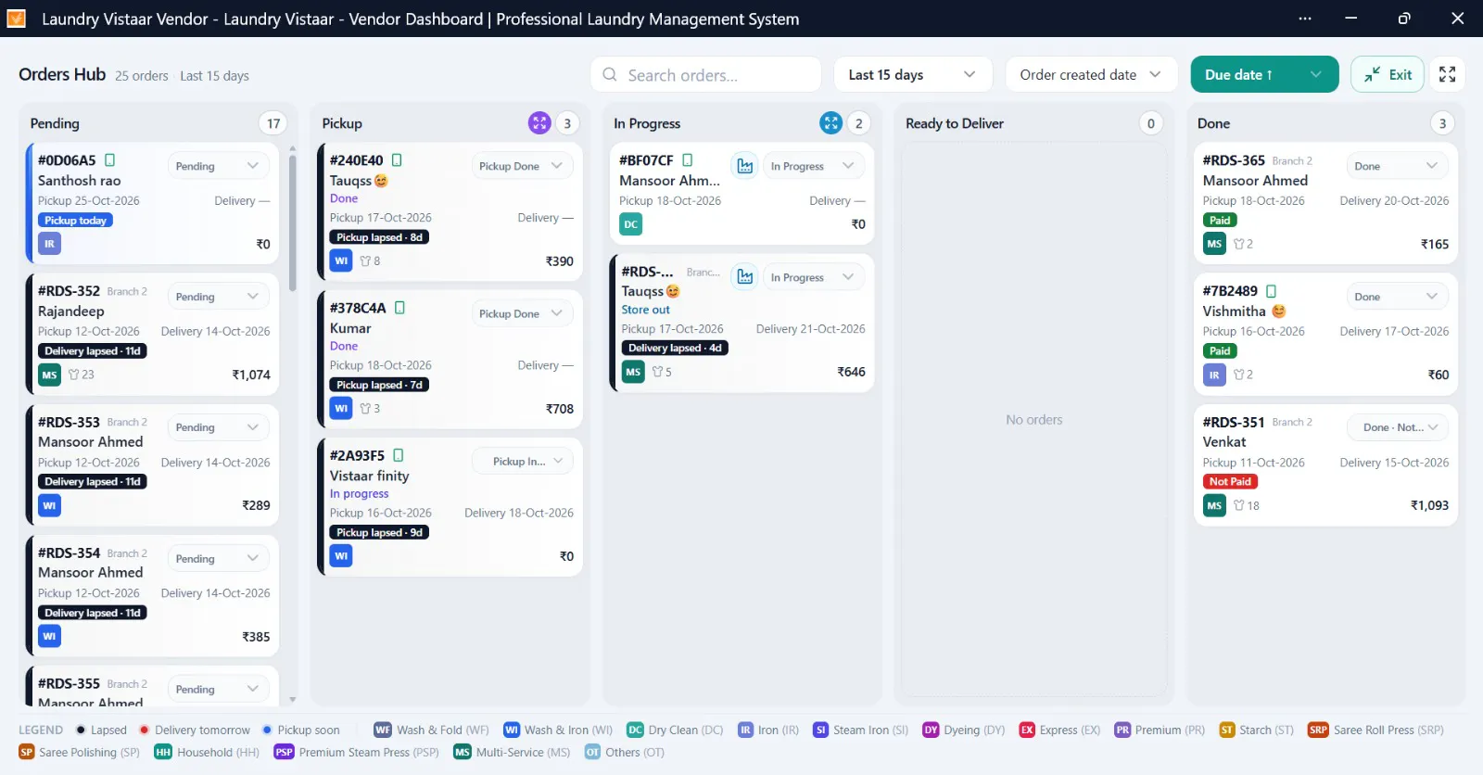Open Pending status dropdown on order #RDS-355
The height and width of the screenshot is (775, 1483).
click(218, 690)
